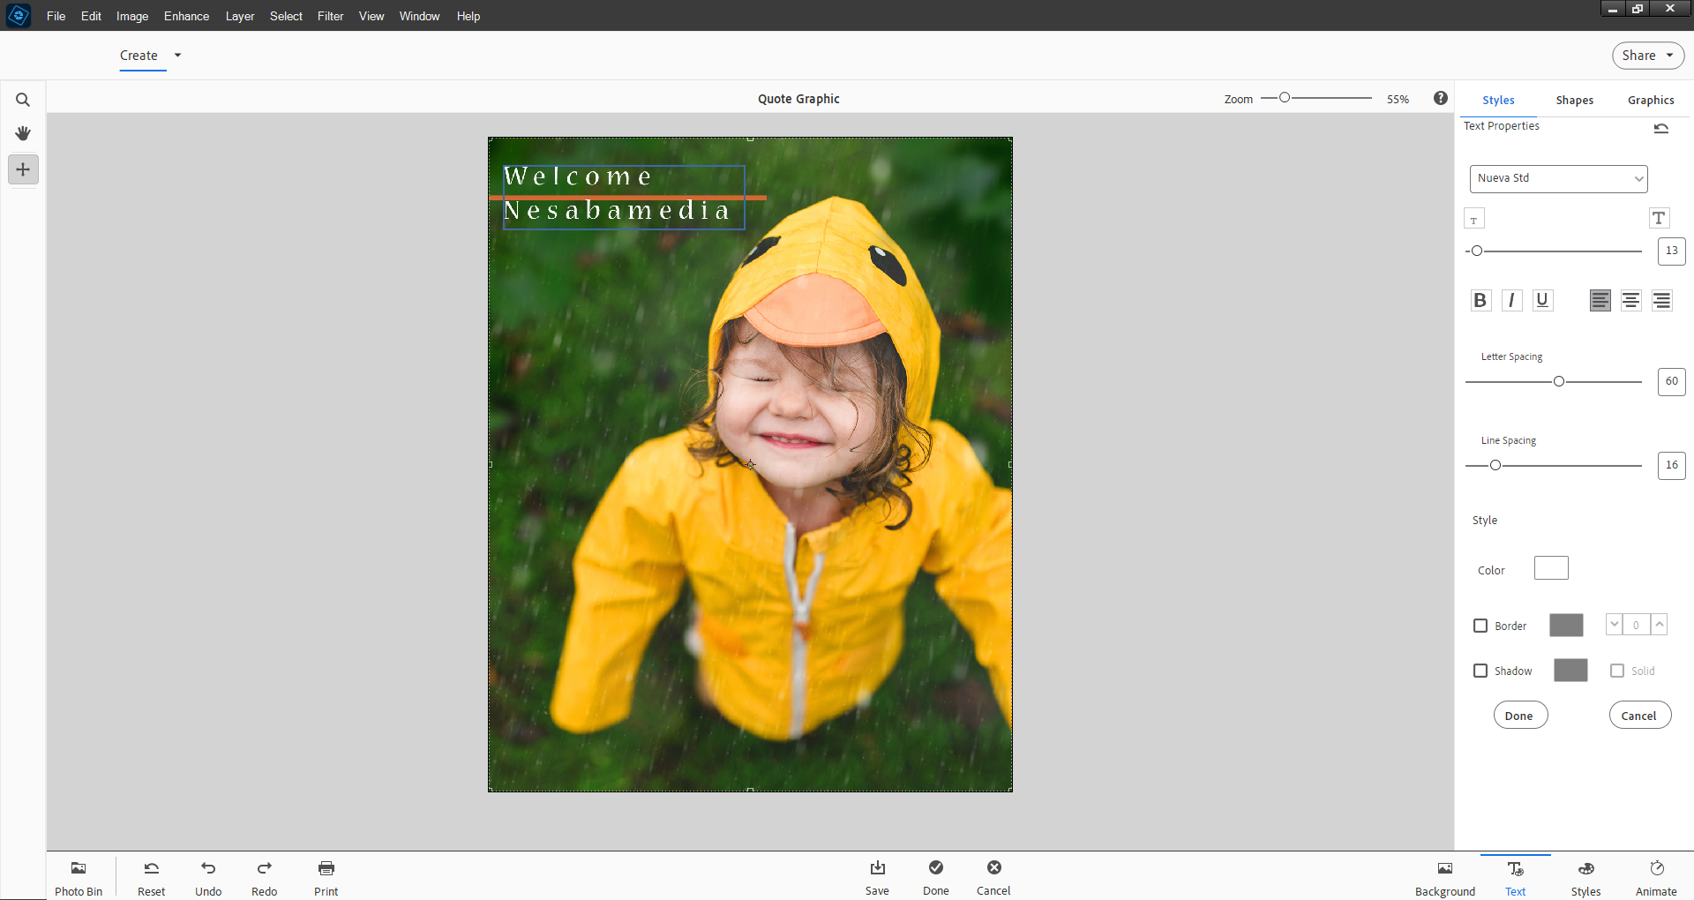The width and height of the screenshot is (1694, 900).
Task: Click the Line Spacing value field 16
Action: pos(1672,465)
